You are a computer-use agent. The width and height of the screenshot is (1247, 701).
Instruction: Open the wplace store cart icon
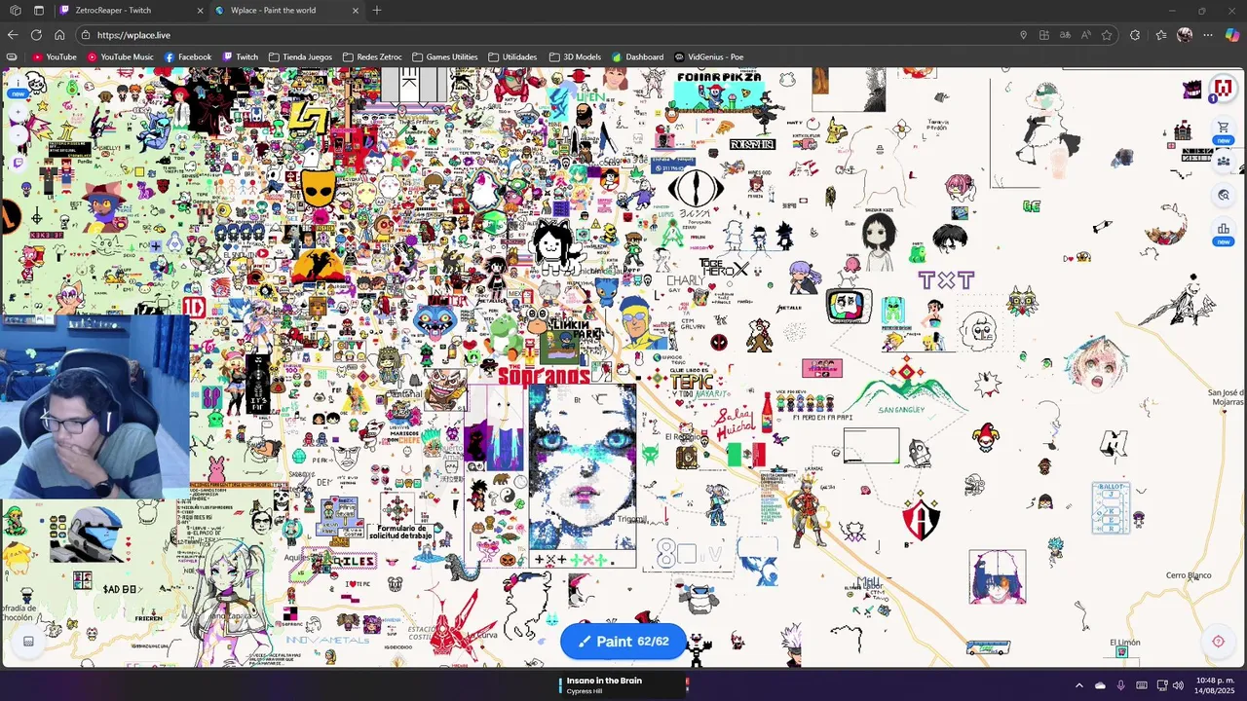1223,128
